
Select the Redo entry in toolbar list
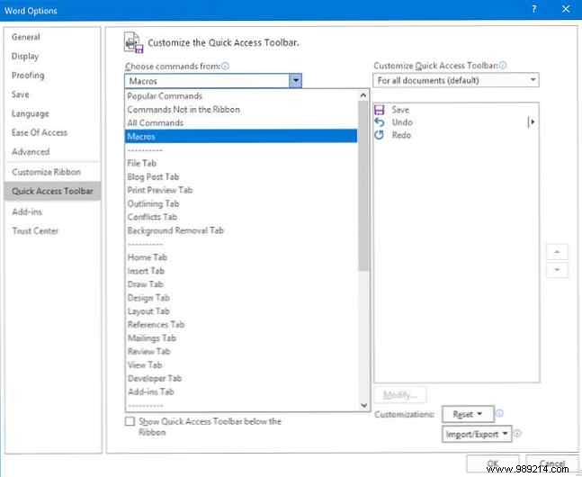457,135
